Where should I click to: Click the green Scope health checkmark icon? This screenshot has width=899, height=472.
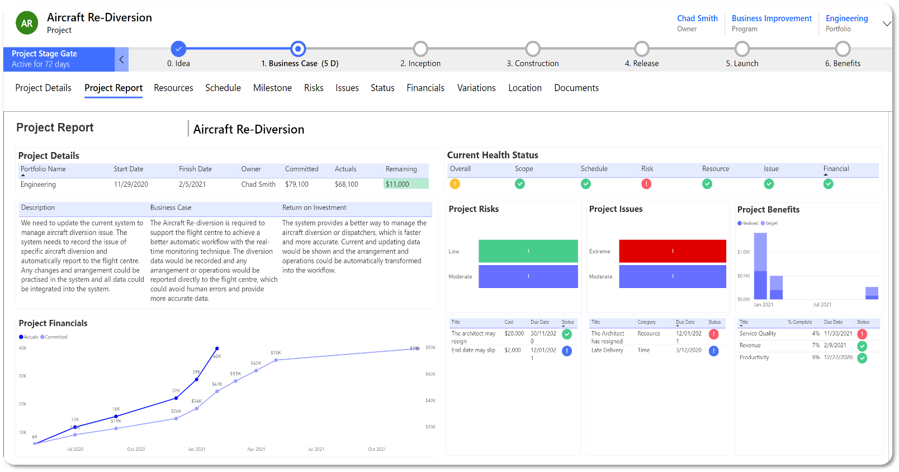tap(520, 184)
